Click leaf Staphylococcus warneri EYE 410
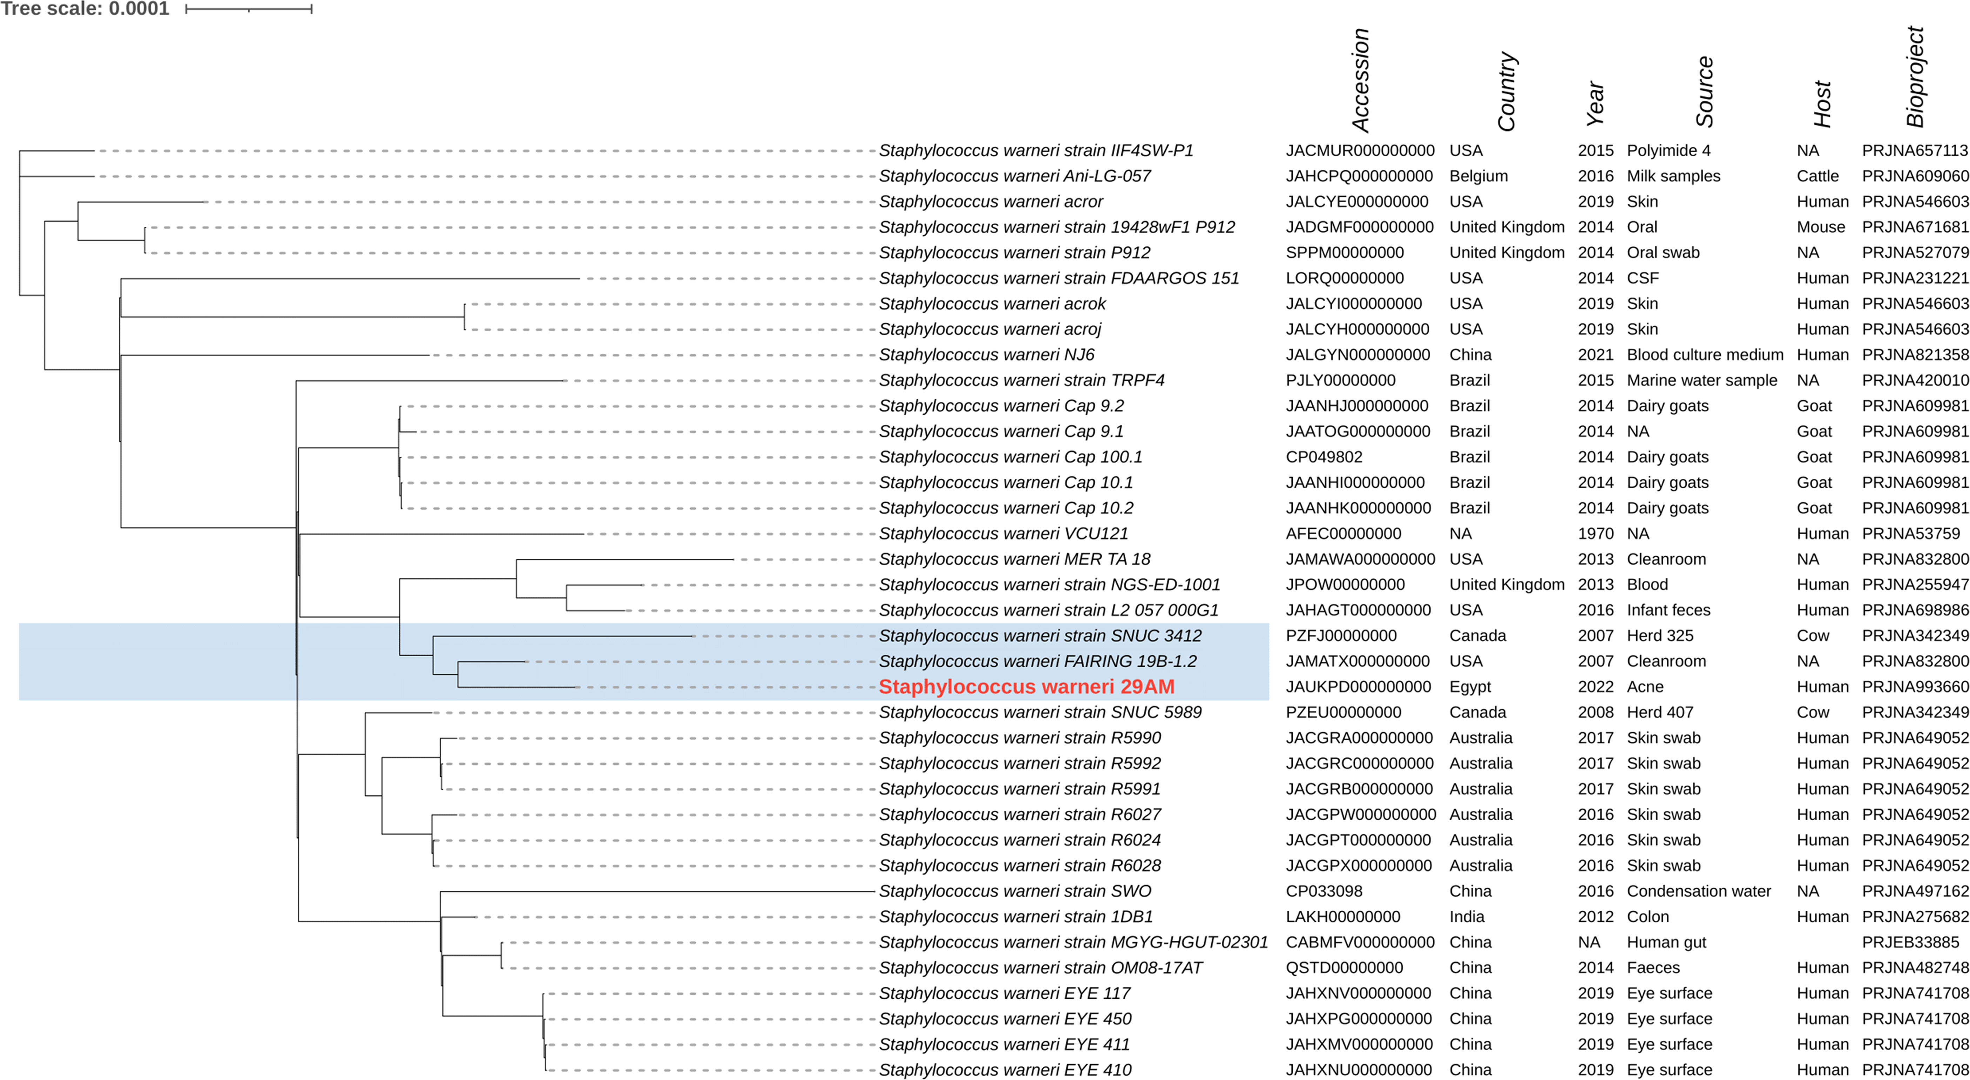Viewport: 1970px width, 1080px height. click(x=1005, y=1070)
